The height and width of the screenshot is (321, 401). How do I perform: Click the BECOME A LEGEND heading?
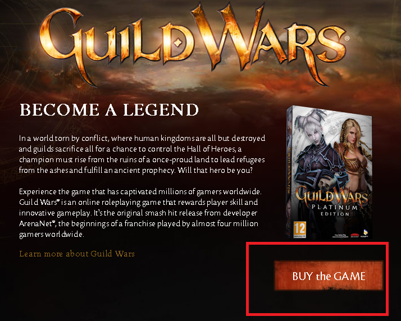[x=109, y=110]
